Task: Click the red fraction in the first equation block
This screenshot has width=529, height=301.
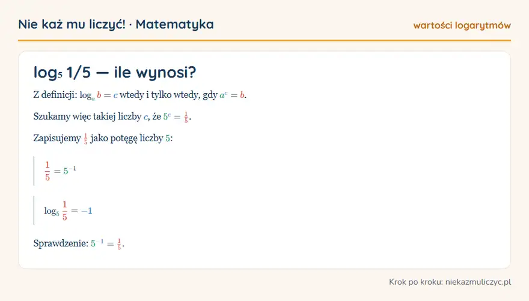Action: pyautogui.click(x=47, y=171)
